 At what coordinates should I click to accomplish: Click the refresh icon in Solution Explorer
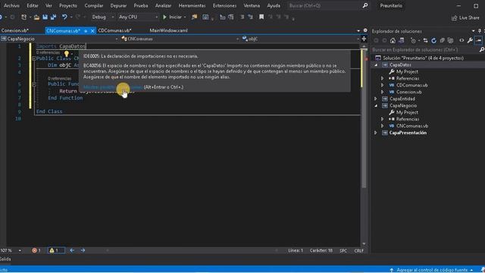pyautogui.click(x=434, y=40)
